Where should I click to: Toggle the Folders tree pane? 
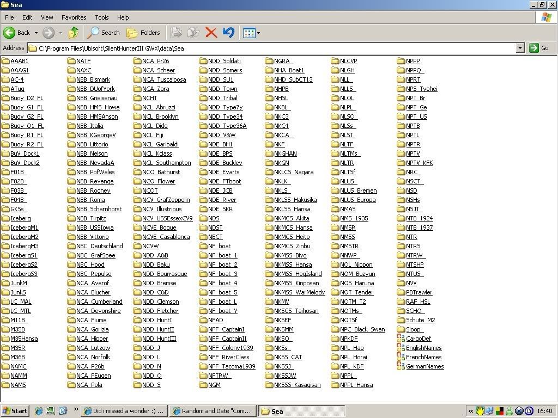pos(143,33)
